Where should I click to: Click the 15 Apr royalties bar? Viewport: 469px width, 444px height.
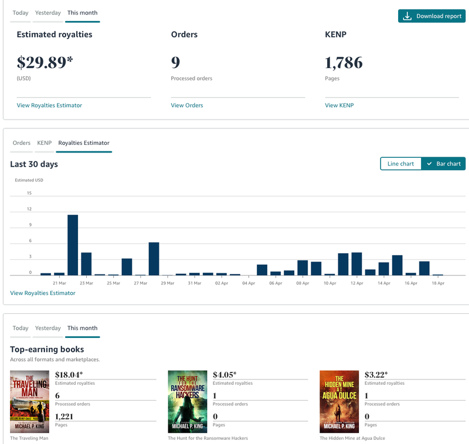397,265
